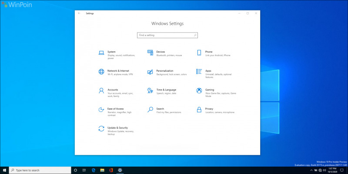Open the Accounts settings category
Image resolution: width=348 pixels, height=174 pixels.
(x=117, y=93)
